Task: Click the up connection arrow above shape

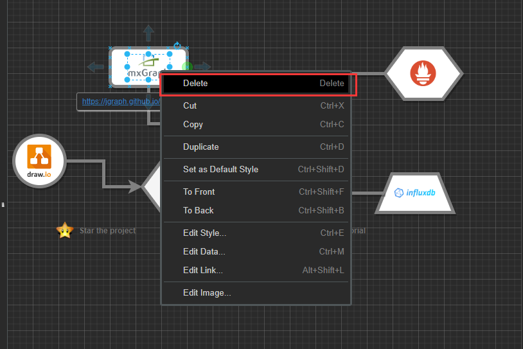Action: tap(148, 33)
